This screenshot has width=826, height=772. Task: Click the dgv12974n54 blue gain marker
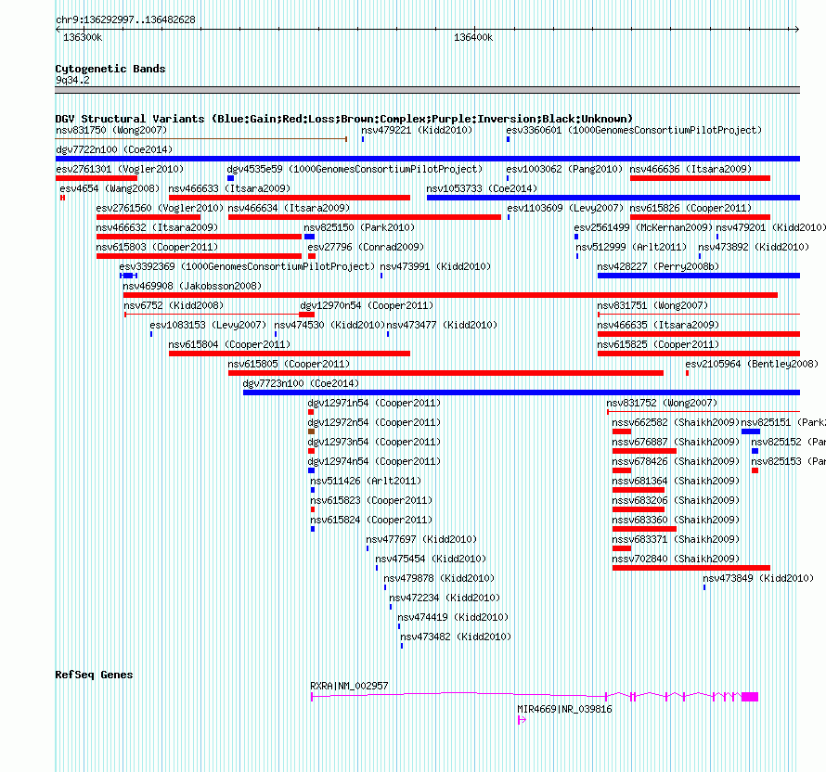tap(311, 470)
